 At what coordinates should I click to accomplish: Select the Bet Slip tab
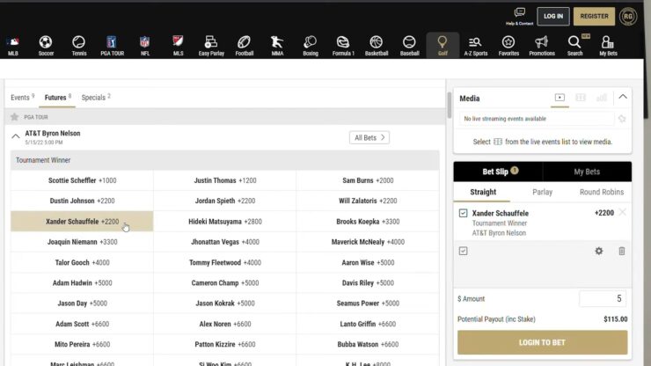tap(498, 172)
